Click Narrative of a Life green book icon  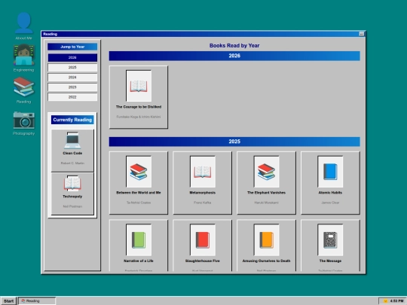point(139,240)
